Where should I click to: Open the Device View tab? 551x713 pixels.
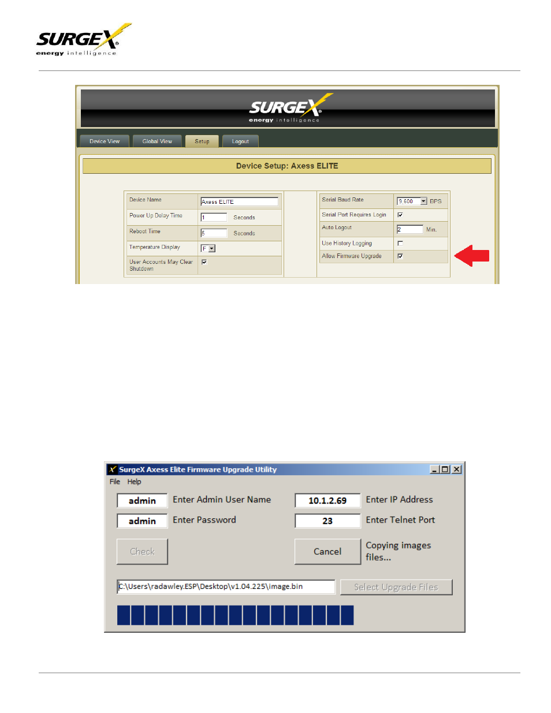(105, 141)
